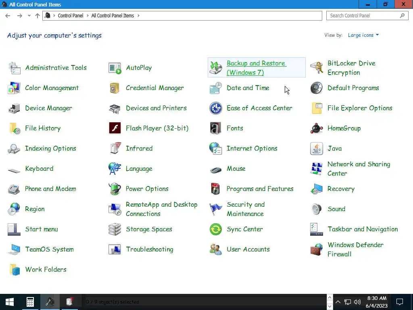Open the TeamOS System icon
Viewport: 413px width, 310px height.
[x=14, y=249]
